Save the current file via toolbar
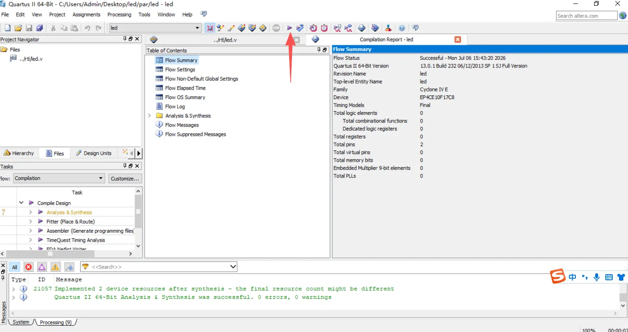Screen dimensions: 628x332 [29, 28]
